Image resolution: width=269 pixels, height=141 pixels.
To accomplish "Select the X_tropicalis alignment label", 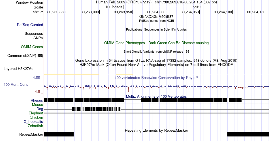I will [x=33, y=122].
